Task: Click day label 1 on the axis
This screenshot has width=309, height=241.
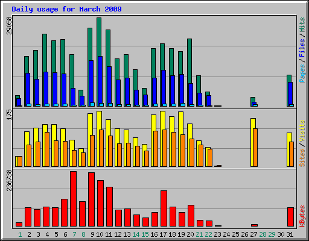Action: pos(20,234)
